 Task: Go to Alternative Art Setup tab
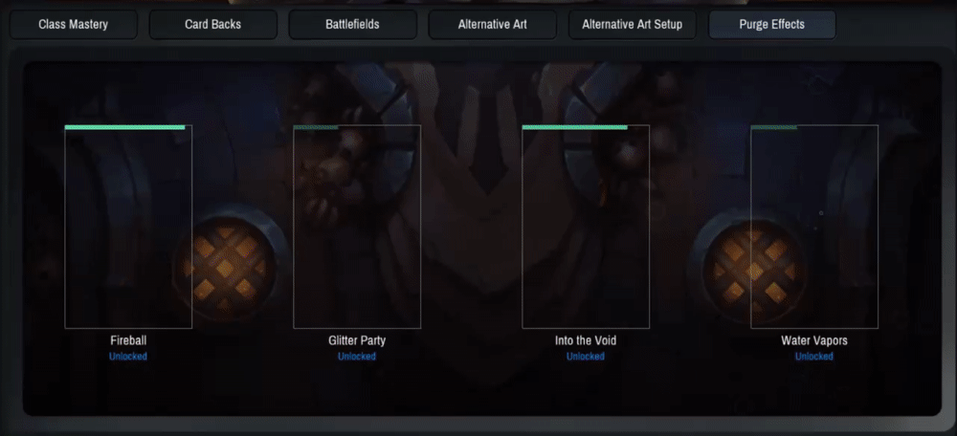pyautogui.click(x=633, y=25)
